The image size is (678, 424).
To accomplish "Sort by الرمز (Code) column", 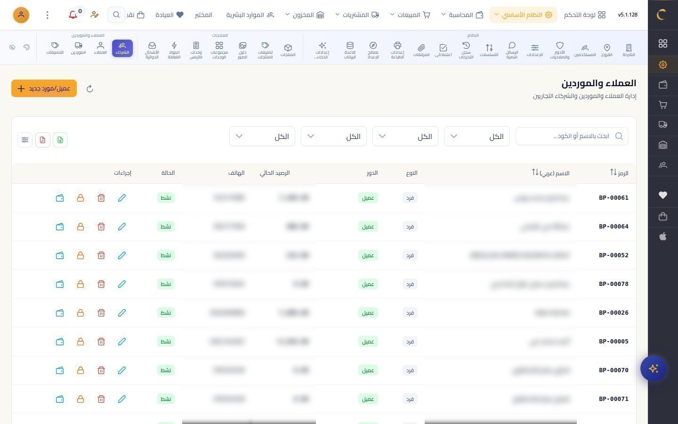I will tap(619, 173).
